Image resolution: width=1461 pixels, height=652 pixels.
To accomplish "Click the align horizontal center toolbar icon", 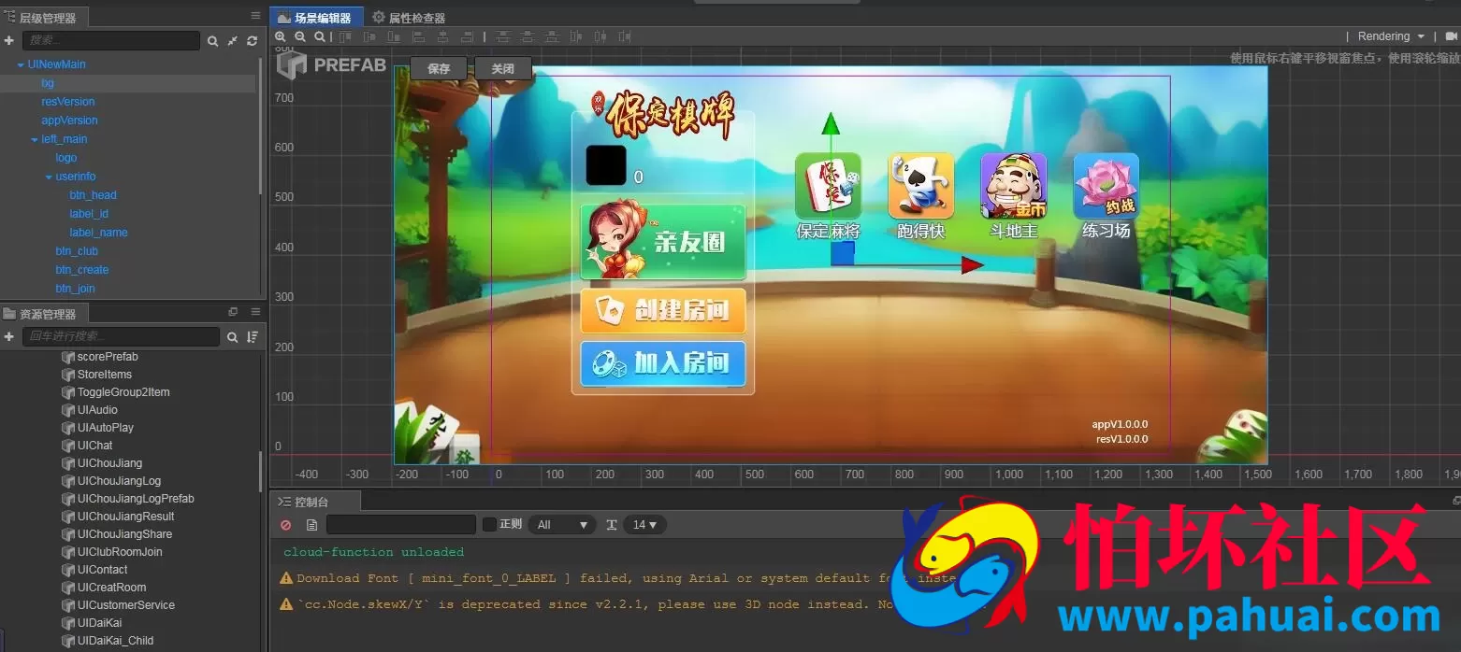I will (x=442, y=36).
